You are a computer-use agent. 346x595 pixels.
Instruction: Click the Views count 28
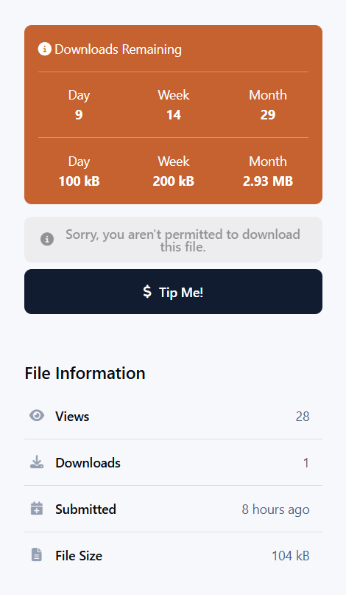point(303,417)
